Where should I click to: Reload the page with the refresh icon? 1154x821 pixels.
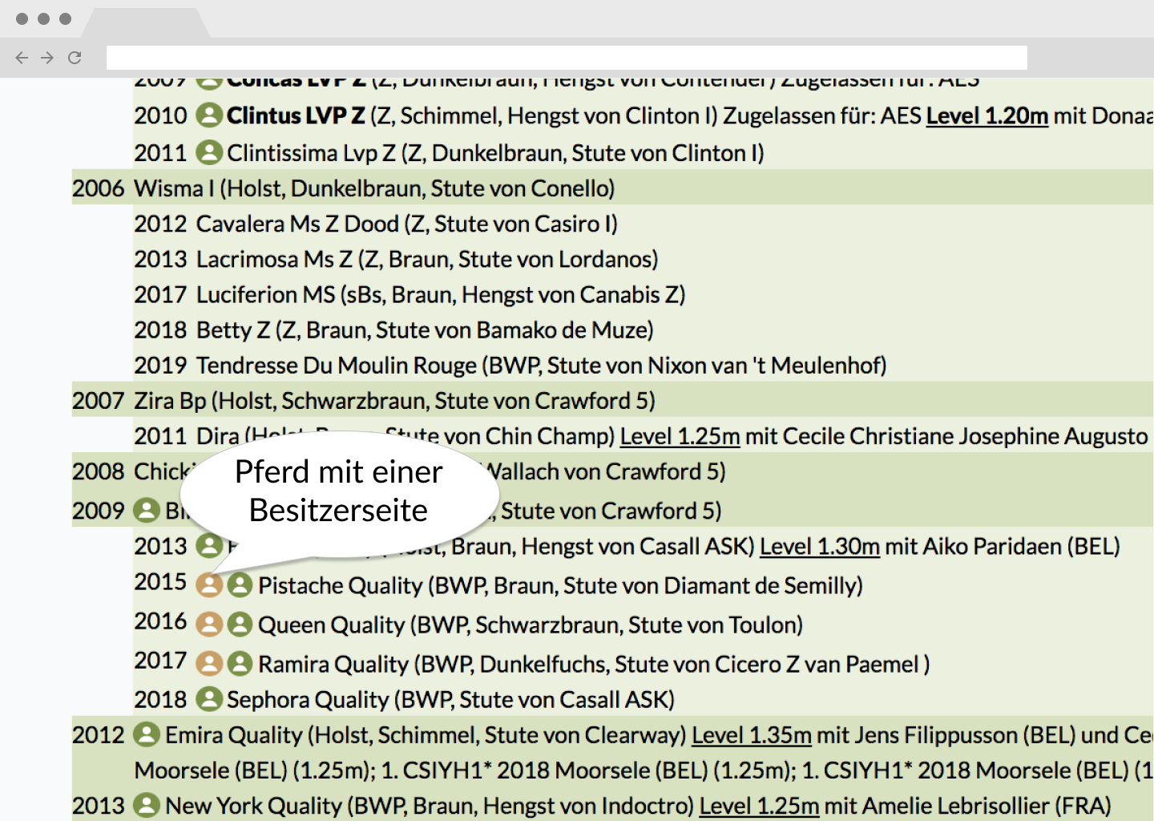point(75,58)
